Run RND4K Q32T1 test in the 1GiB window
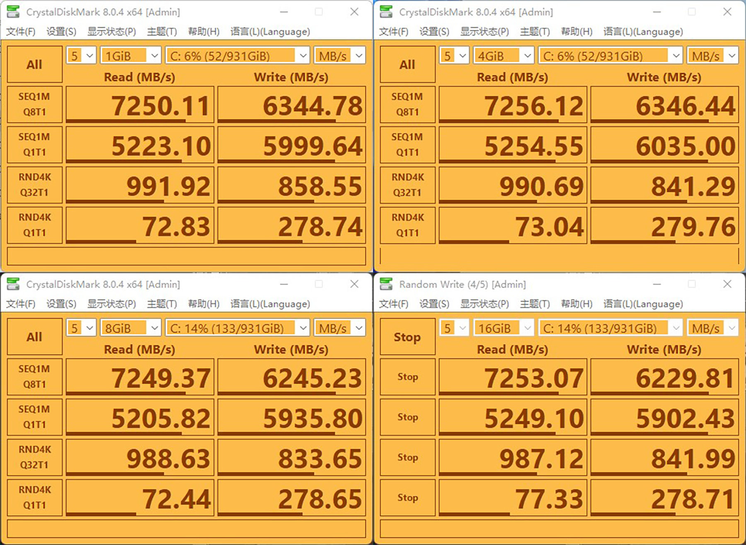 point(34,185)
